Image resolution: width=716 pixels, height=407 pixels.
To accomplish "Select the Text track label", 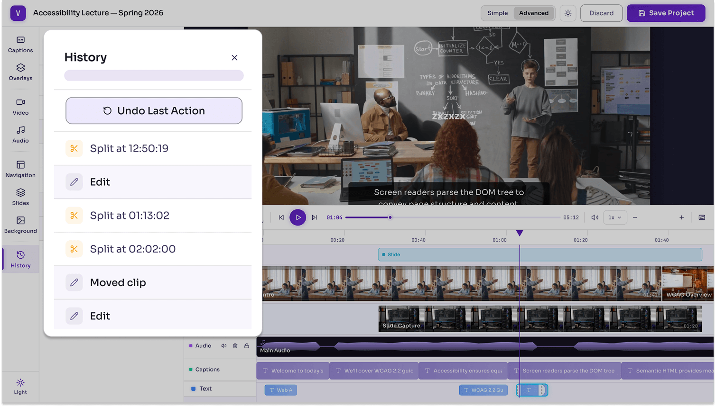I will 205,389.
